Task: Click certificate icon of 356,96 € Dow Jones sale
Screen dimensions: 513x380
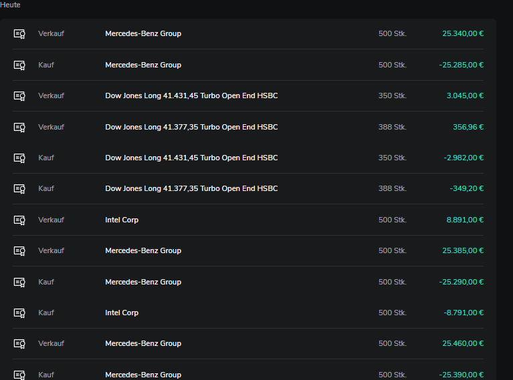Action: point(19,128)
